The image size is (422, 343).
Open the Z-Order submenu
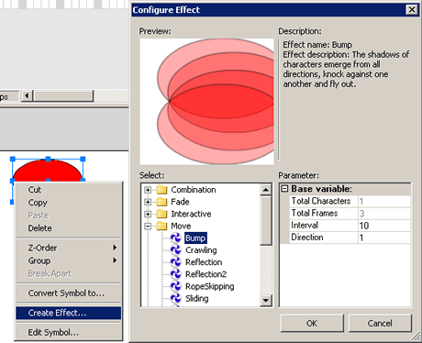69,248
